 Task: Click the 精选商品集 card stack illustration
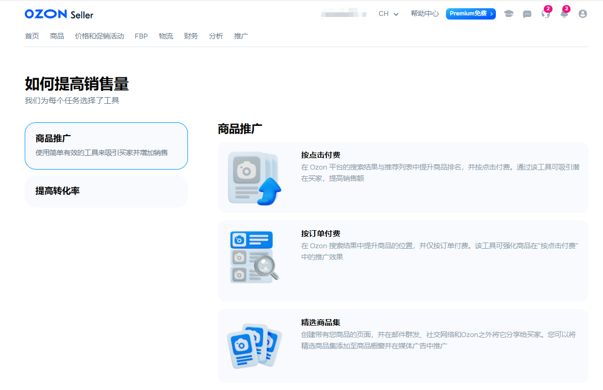pos(254,346)
